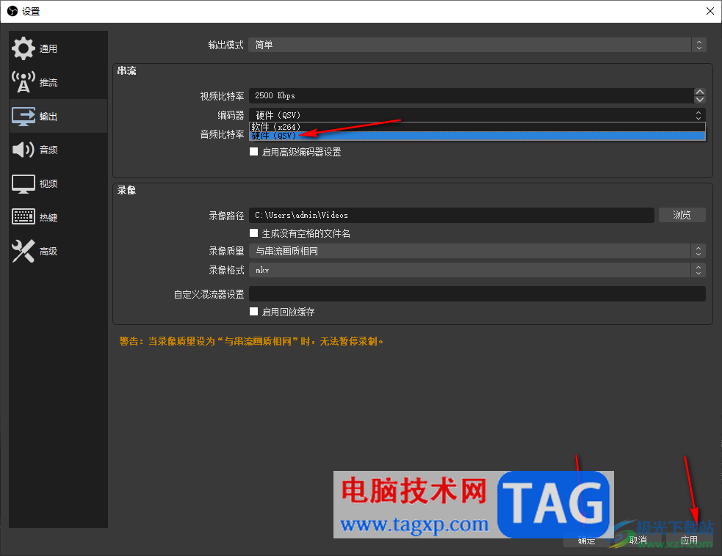722x556 pixels.
Task: Close the 设置 settings window
Action: (710, 11)
